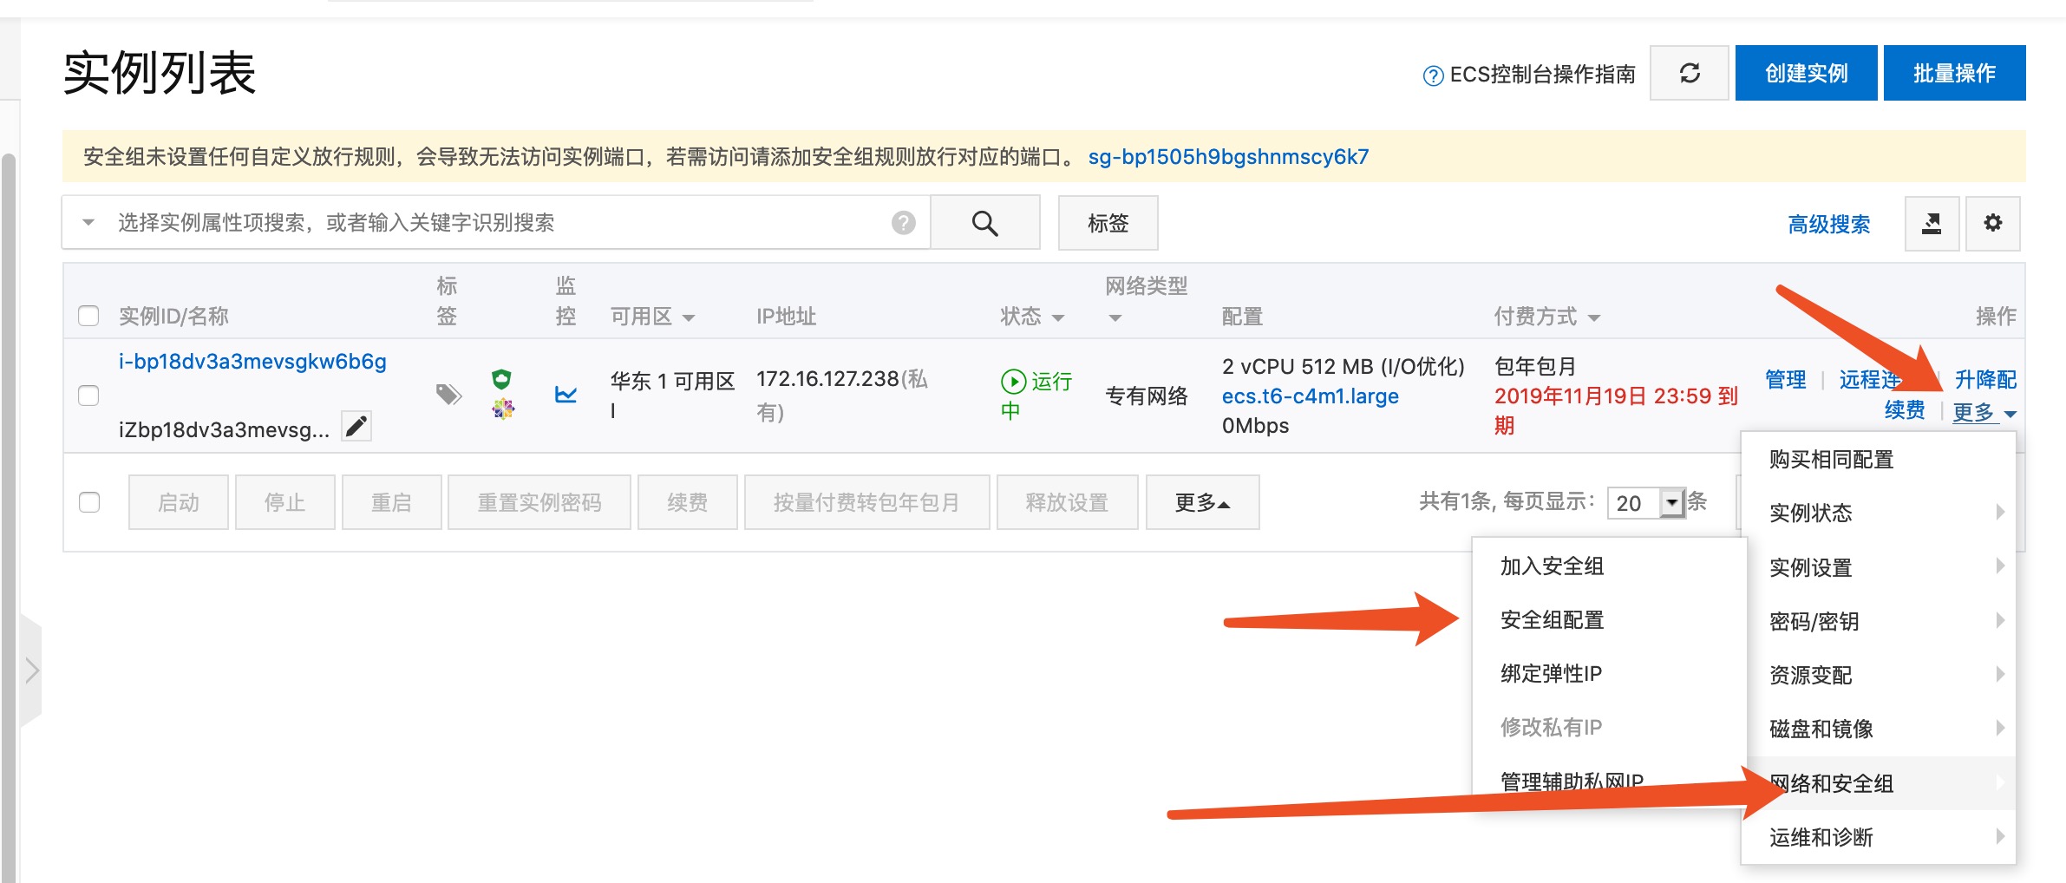Open the monitoring chart icon
The image size is (2066, 883).
coord(566,396)
